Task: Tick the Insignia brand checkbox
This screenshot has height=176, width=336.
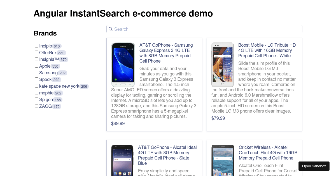Action: [x=36, y=59]
